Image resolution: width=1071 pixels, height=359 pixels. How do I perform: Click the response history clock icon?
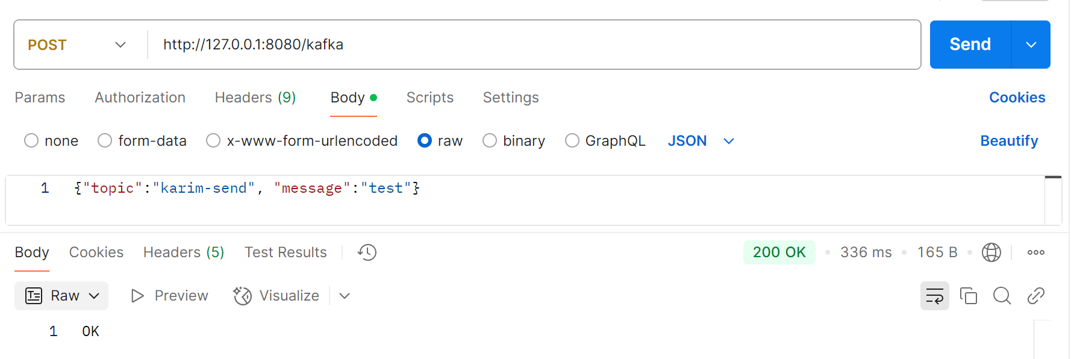[367, 252]
